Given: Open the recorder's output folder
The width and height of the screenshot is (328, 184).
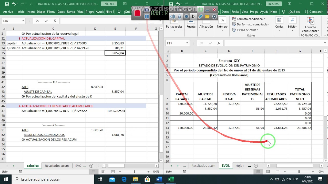Looking at the screenshot, I should [207, 17].
